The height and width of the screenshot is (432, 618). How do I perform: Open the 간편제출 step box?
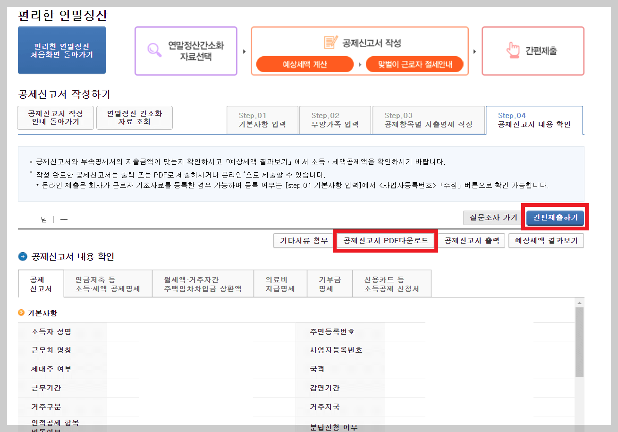click(x=533, y=51)
